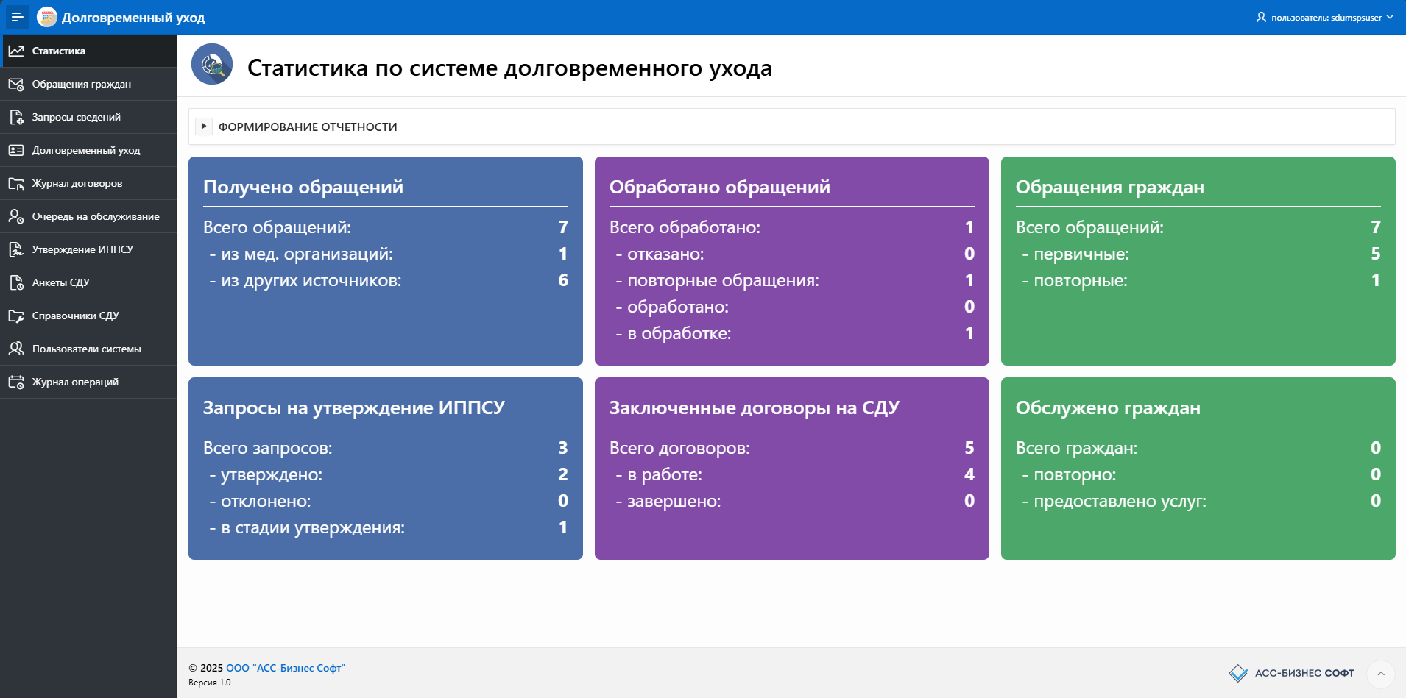Click the purple Заключенные договоры на СДУ card
Screen dimensions: 1406x698
coord(791,469)
